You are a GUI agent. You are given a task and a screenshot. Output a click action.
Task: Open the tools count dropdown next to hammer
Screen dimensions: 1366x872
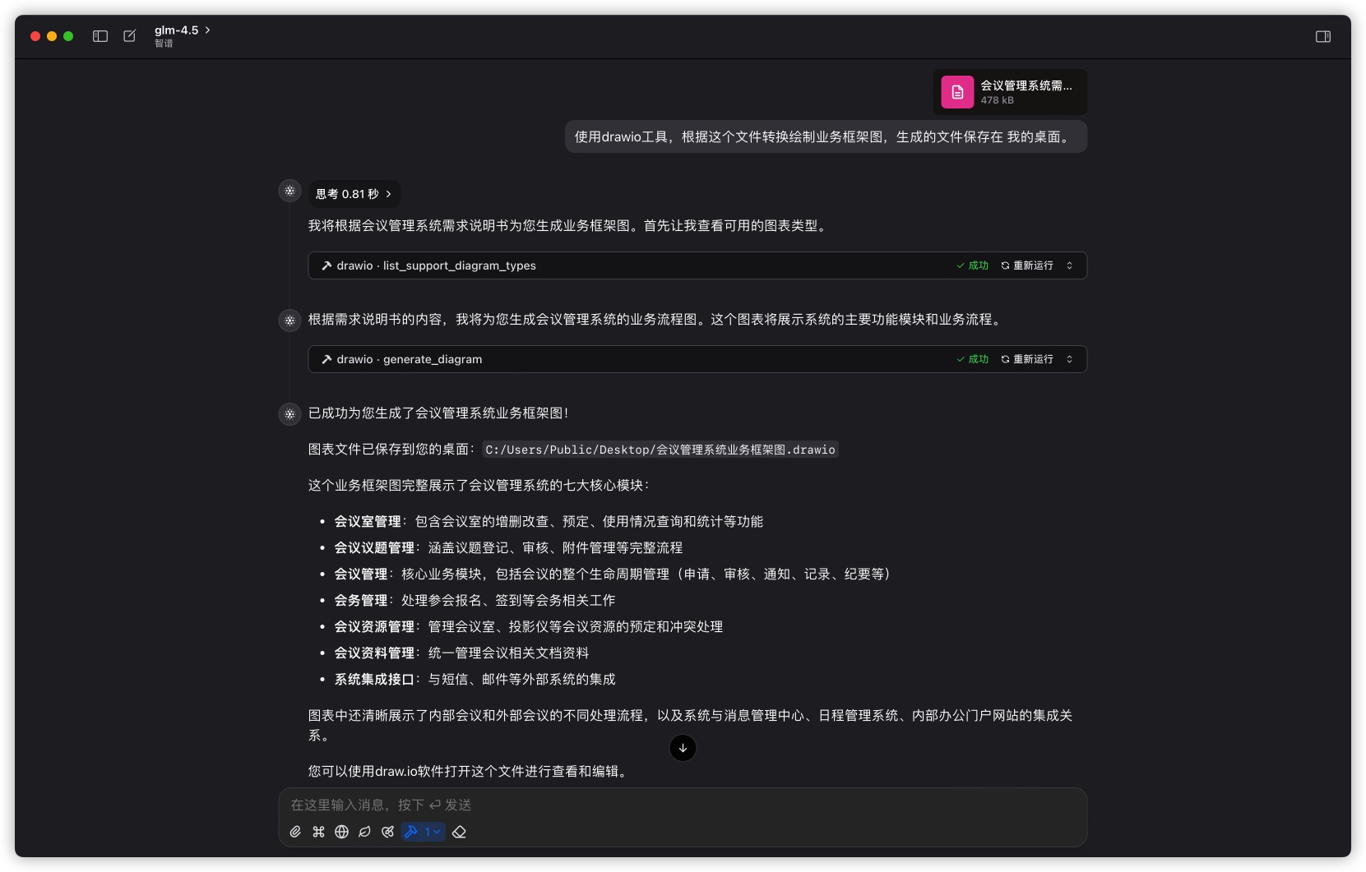pos(431,832)
